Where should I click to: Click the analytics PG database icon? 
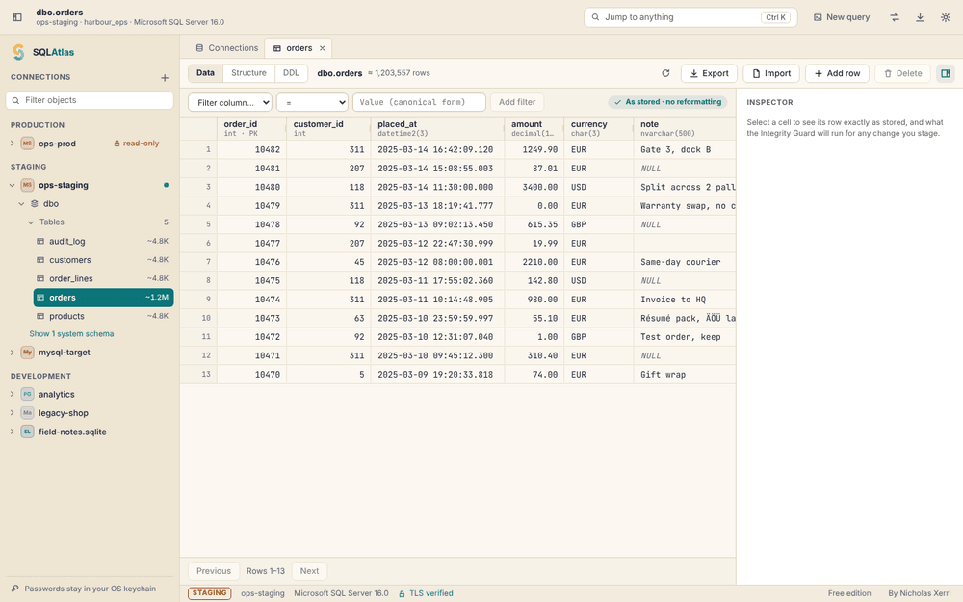coord(27,394)
